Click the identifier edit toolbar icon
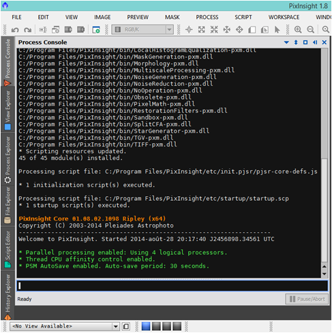Screen dimensions: 332x333 43,29
